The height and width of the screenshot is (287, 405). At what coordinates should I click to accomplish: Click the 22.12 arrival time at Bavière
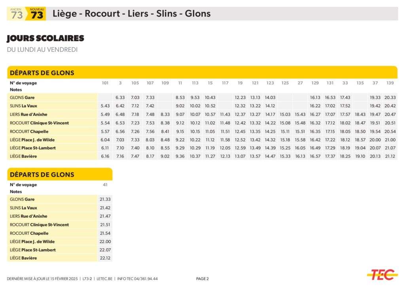(105, 258)
